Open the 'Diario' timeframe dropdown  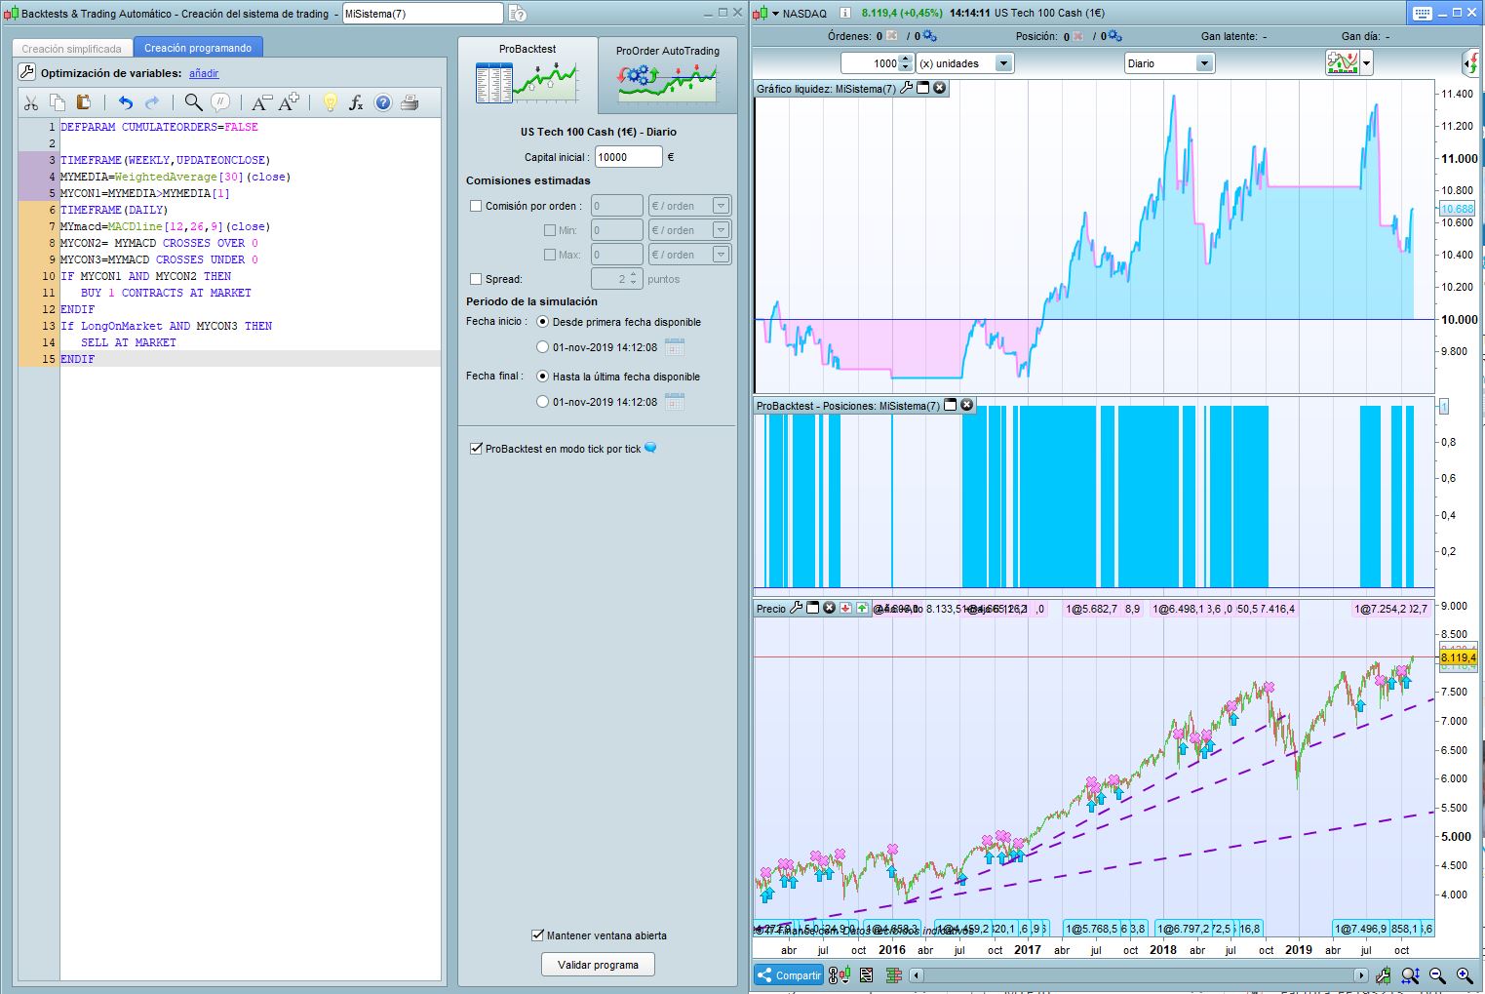1204,63
